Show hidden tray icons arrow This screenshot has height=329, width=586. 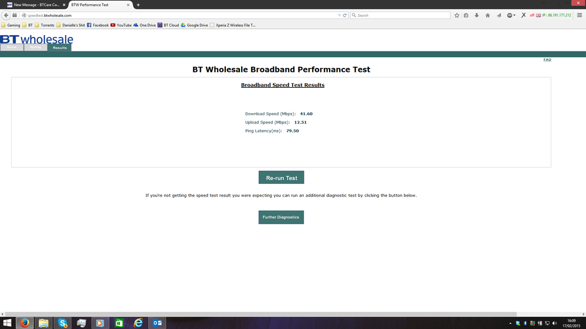coord(510,323)
